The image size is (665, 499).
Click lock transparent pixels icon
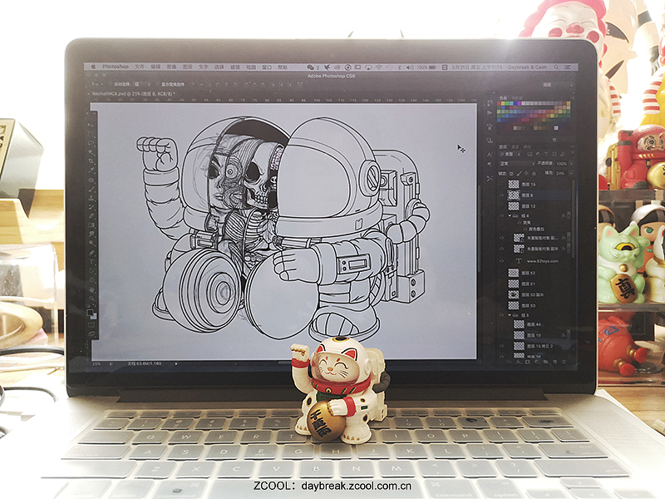tap(511, 173)
